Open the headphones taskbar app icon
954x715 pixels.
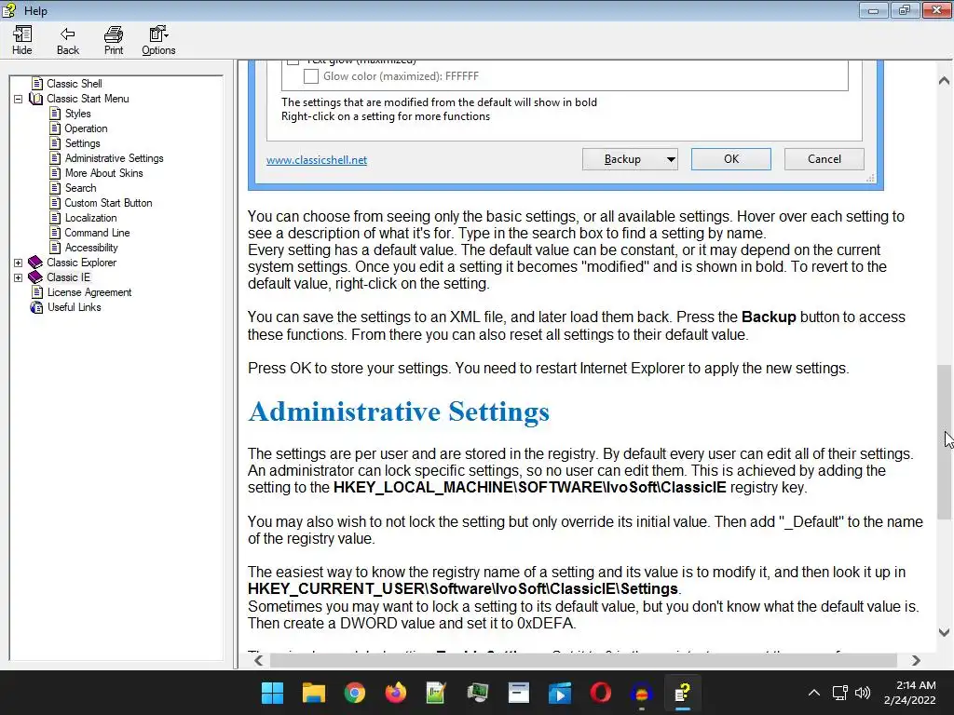click(x=642, y=693)
